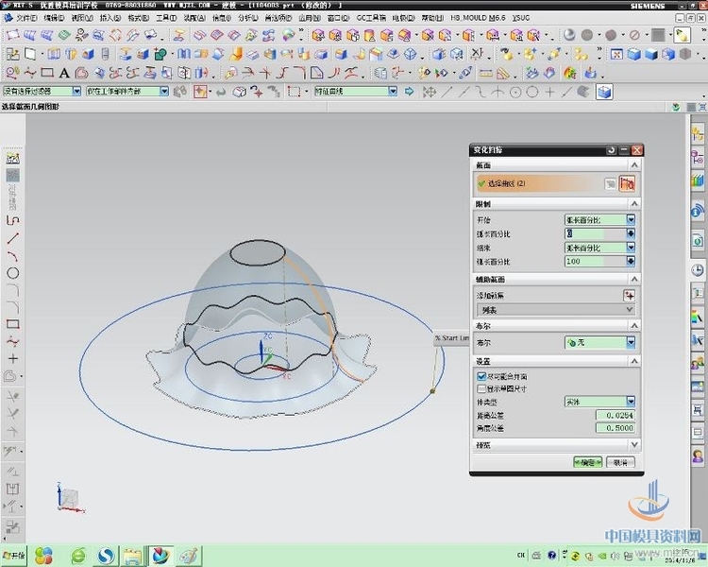Click the Internet Explorer icon in taskbar
The width and height of the screenshot is (708, 567).
[78, 555]
